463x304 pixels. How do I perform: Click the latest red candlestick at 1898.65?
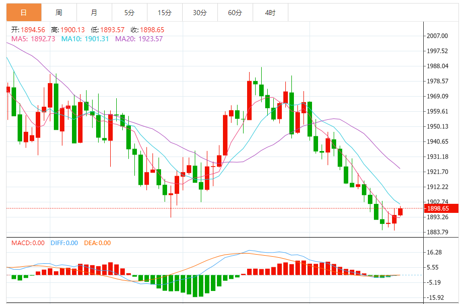click(401, 211)
